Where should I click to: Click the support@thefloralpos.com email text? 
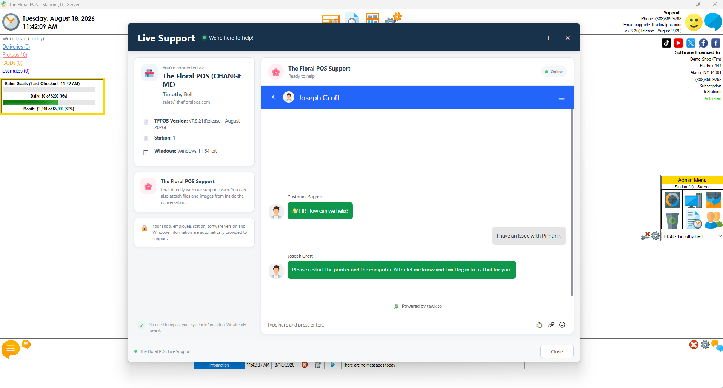point(658,25)
